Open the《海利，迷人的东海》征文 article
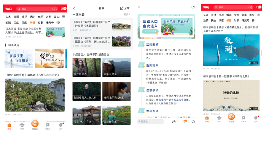 click(92, 40)
